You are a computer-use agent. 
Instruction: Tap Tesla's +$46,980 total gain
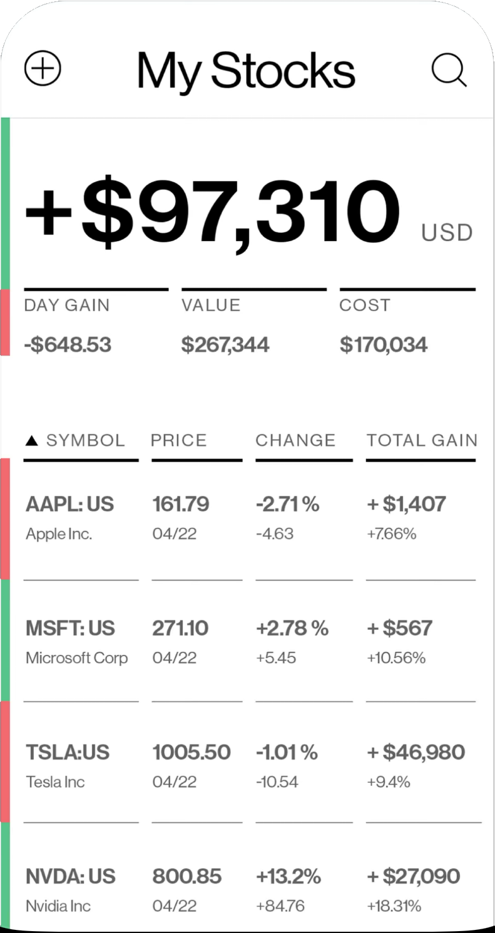416,752
